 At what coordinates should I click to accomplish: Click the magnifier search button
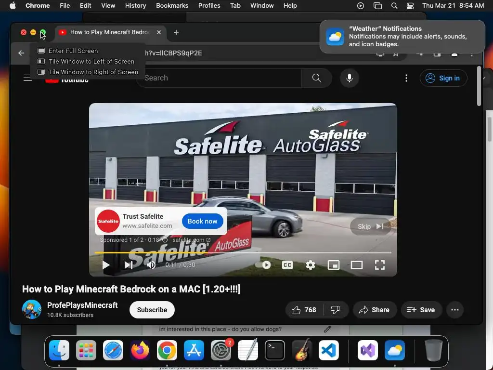click(x=317, y=78)
